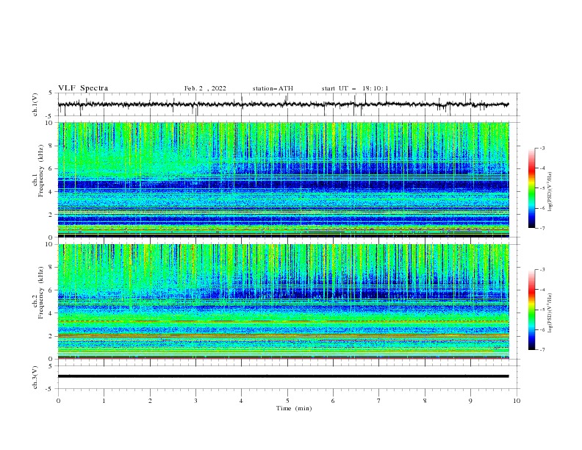The height and width of the screenshot is (450, 582).
Task: Click the ch.1 "Frequency (kHz)" axis label
Action: [x=41, y=171]
